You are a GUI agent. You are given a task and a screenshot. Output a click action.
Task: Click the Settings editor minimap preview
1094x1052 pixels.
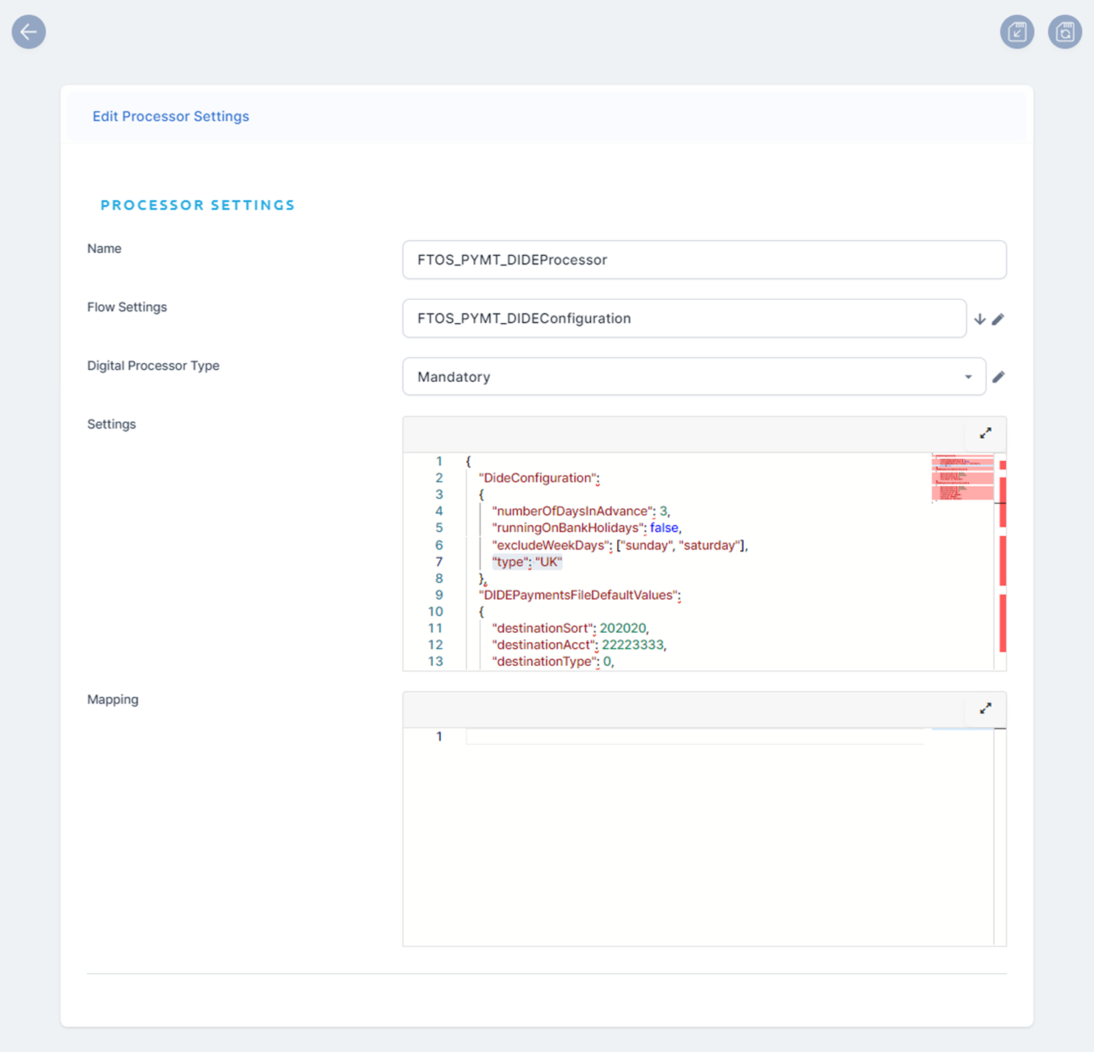[962, 478]
